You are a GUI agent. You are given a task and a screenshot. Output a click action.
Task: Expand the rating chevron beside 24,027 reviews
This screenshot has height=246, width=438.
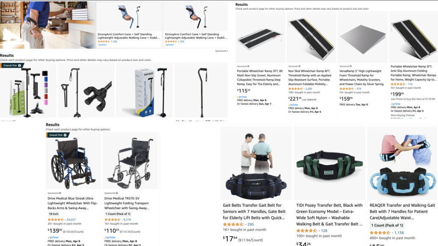[65, 220]
